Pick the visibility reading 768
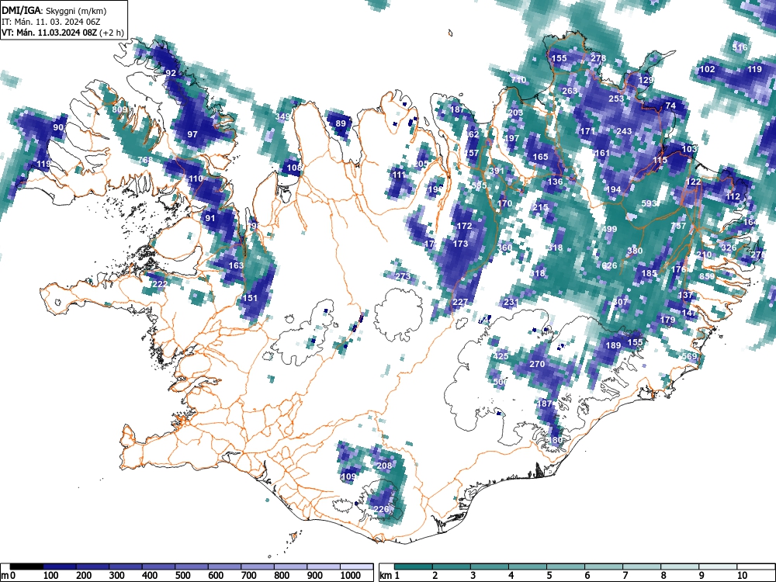Screen dimensions: 776x582 (x=145, y=159)
